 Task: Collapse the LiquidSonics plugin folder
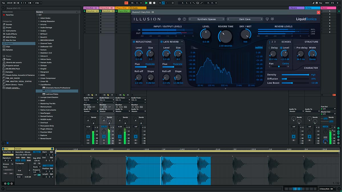(x=39, y=84)
